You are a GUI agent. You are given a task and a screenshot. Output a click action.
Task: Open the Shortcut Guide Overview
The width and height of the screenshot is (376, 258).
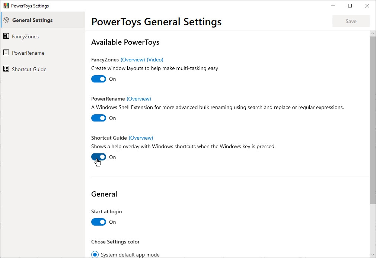[141, 137]
